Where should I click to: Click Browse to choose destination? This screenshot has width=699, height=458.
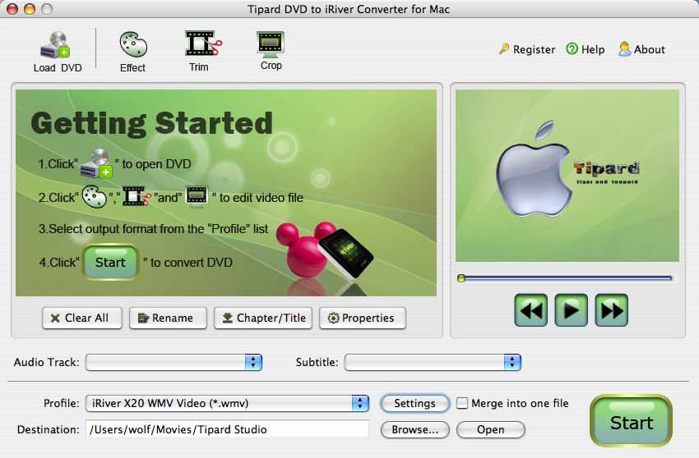click(x=414, y=429)
